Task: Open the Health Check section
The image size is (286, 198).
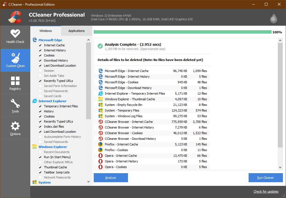Action: click(15, 37)
